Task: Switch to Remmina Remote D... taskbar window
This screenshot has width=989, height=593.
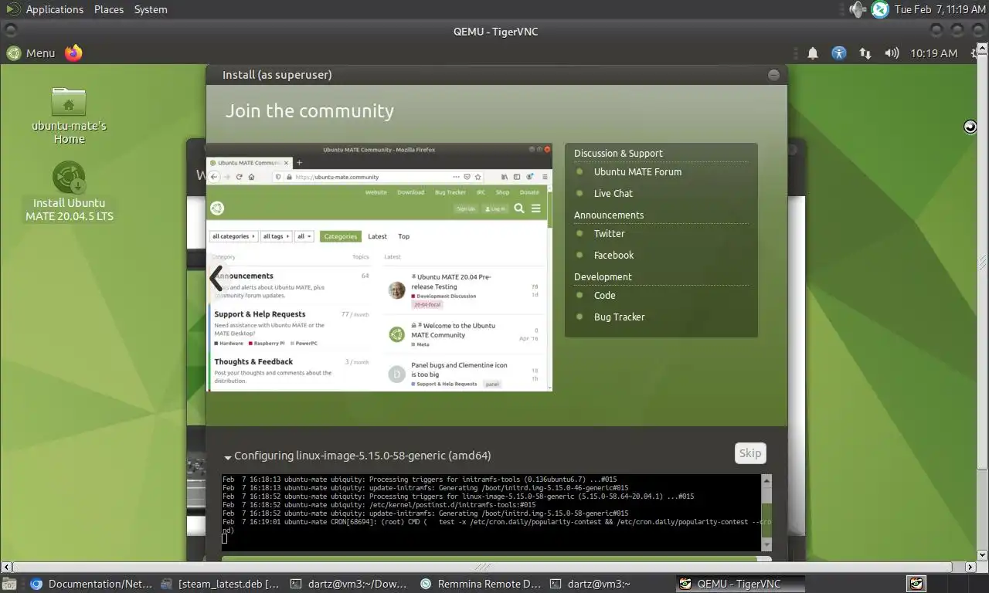Action: [x=480, y=584]
